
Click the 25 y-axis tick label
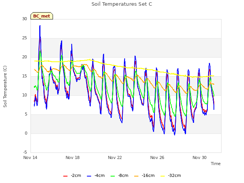tap(24, 38)
